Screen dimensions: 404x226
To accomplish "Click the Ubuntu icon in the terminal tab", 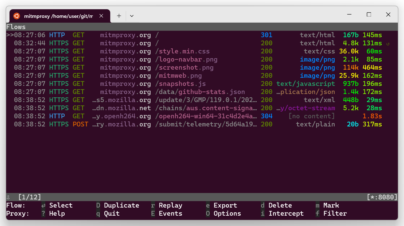I will (17, 16).
